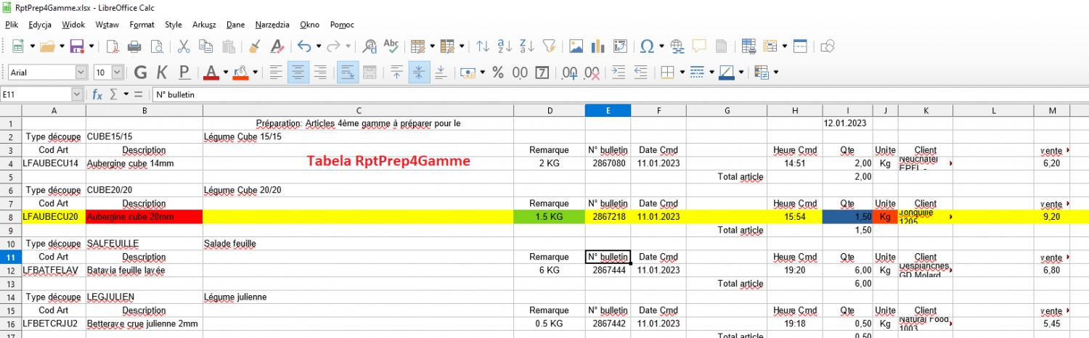Image resolution: width=1089 pixels, height=338 pixels.
Task: Toggle Align Right
Action: point(319,73)
